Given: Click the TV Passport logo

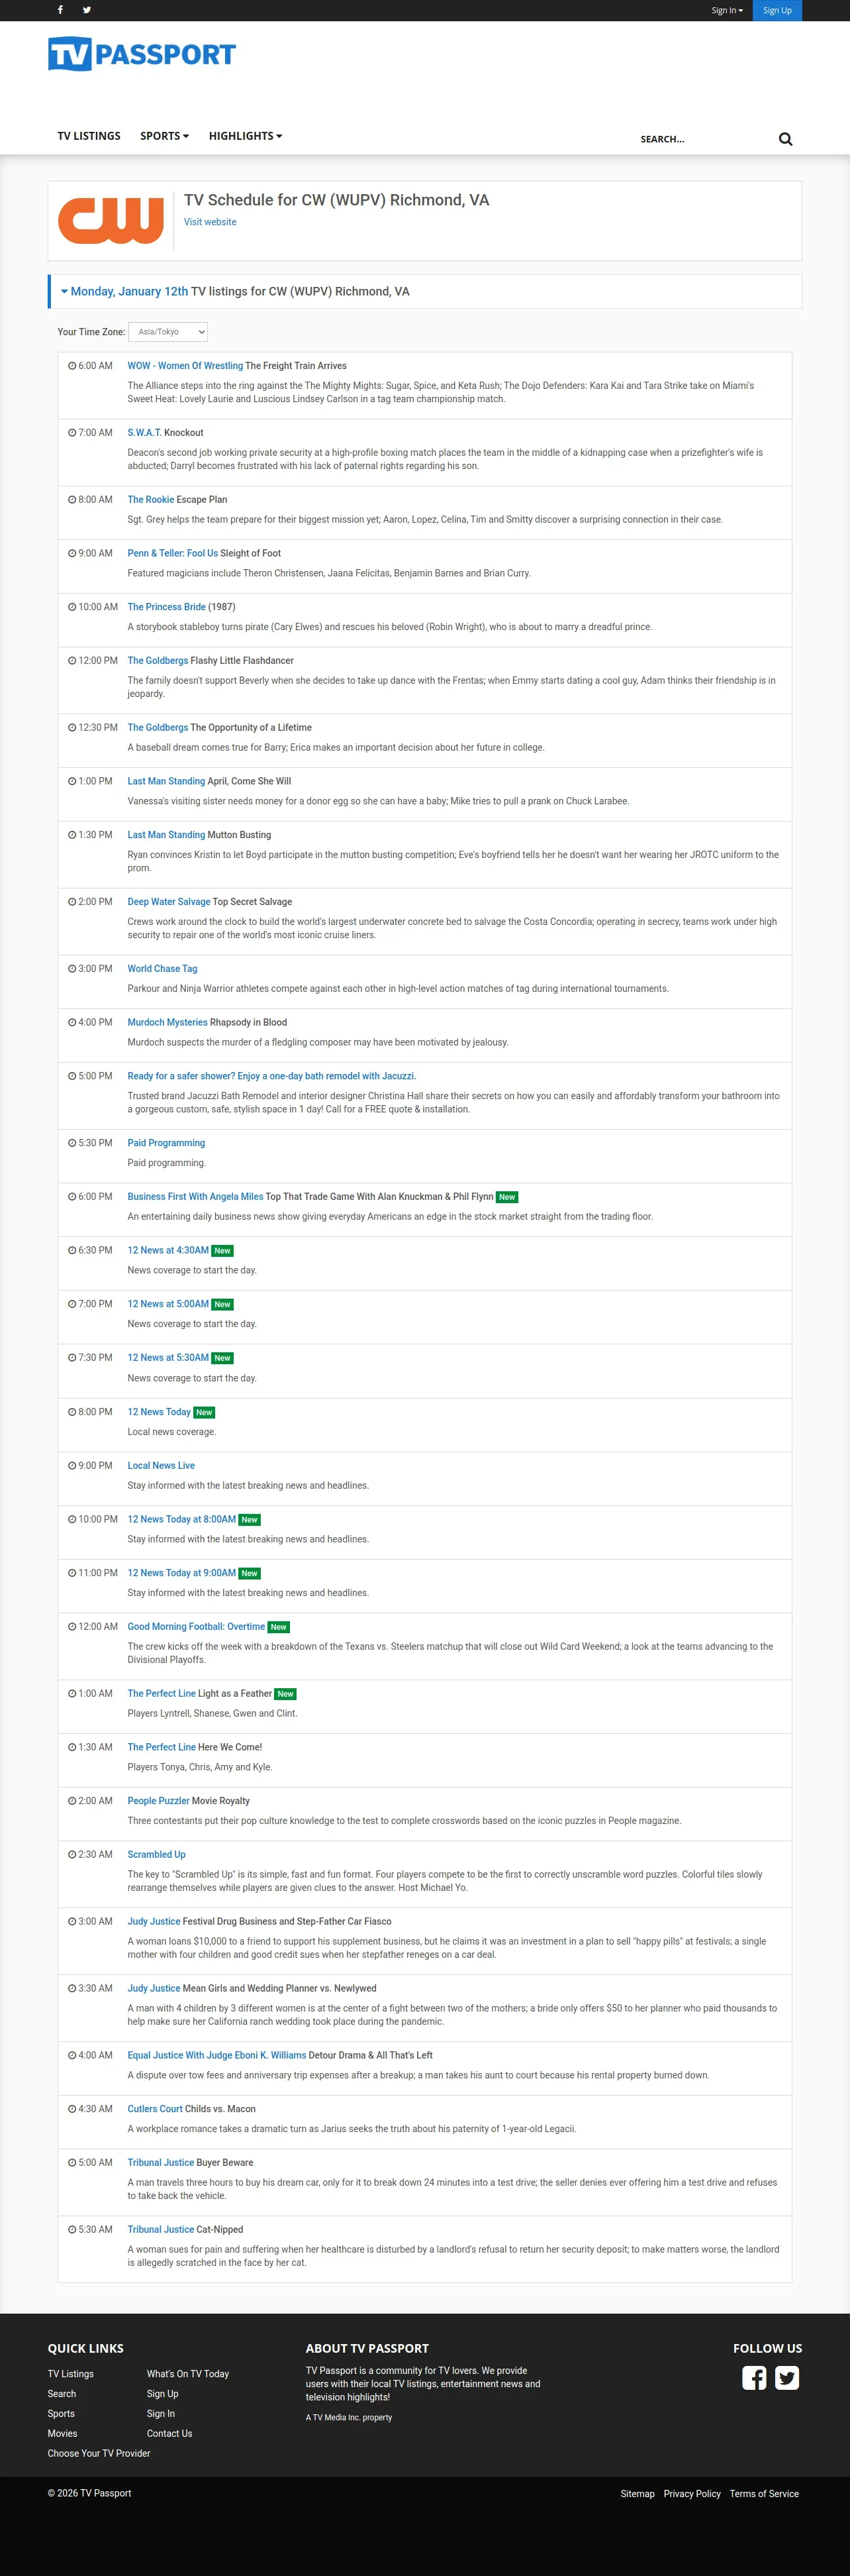Looking at the screenshot, I should (x=142, y=54).
